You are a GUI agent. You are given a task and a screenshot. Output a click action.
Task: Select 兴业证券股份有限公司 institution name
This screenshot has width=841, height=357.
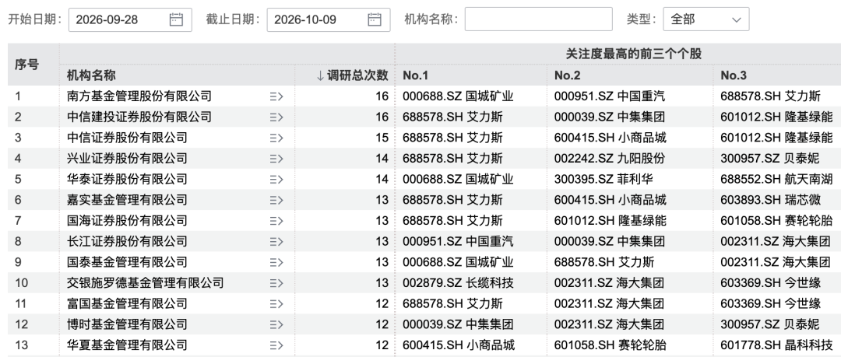pos(127,159)
